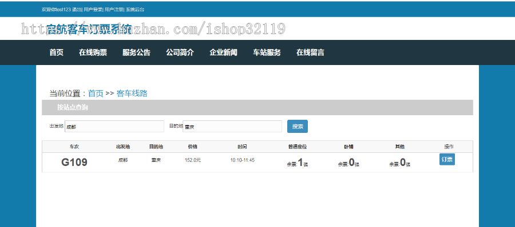515x227 pixels.
Task: Click the 其他 column header
Action: pyautogui.click(x=400, y=147)
